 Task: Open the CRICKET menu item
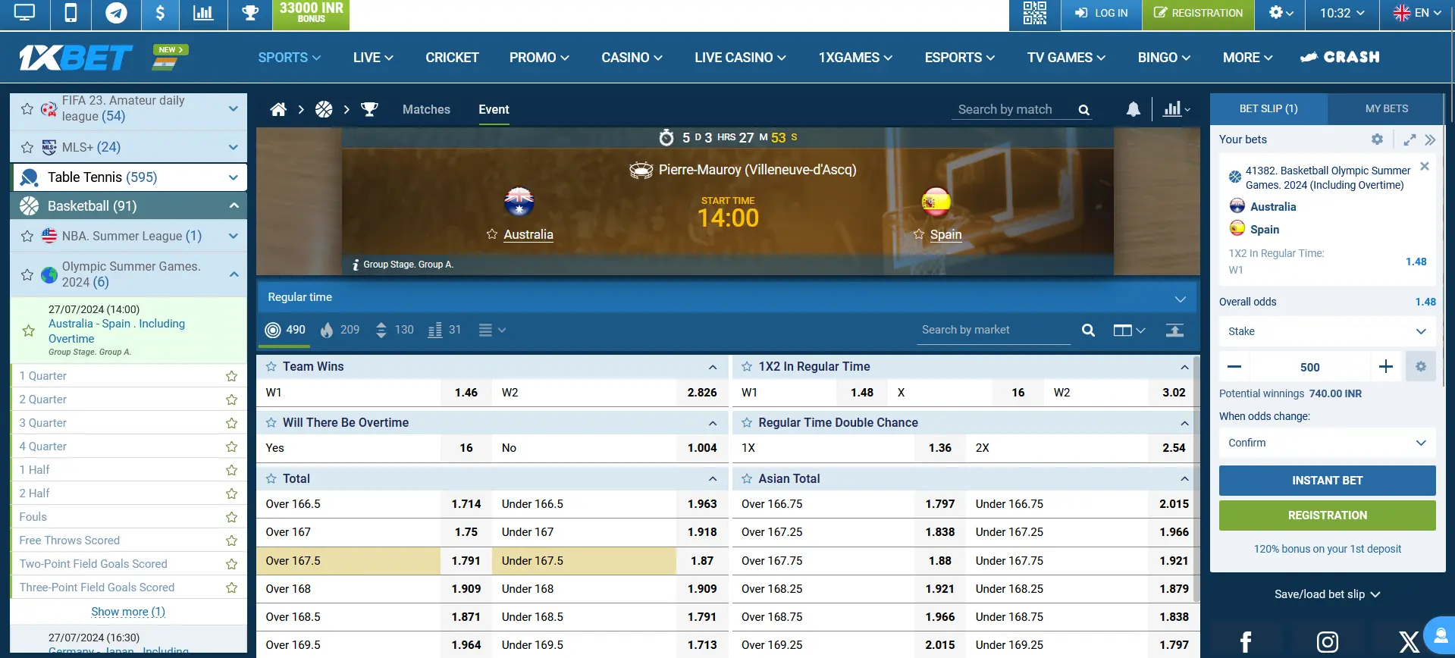[452, 58]
